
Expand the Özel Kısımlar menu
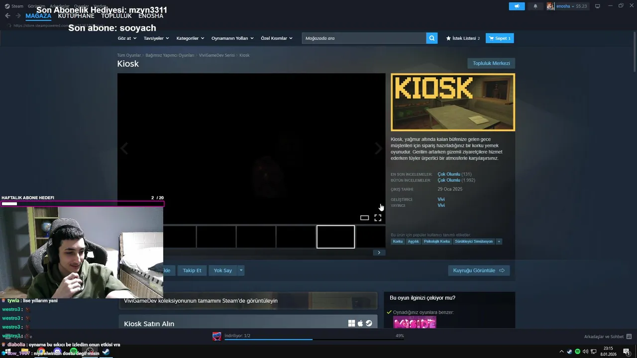tap(277, 38)
